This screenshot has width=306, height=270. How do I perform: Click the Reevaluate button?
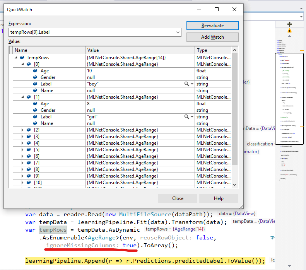[212, 26]
